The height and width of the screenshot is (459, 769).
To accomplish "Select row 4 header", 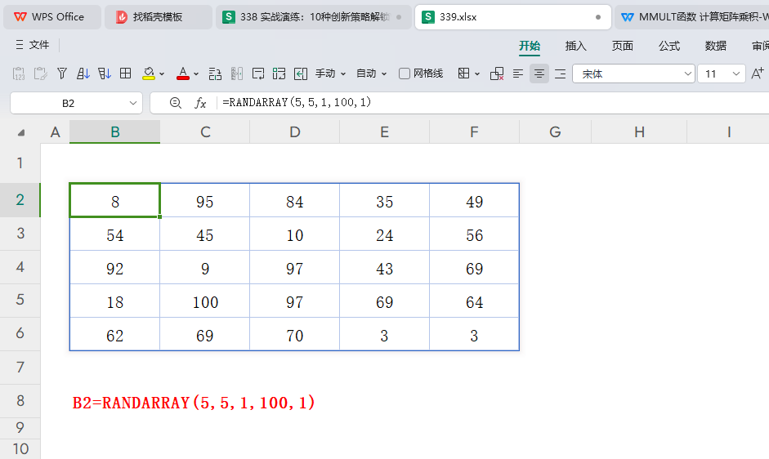I will click(x=20, y=267).
